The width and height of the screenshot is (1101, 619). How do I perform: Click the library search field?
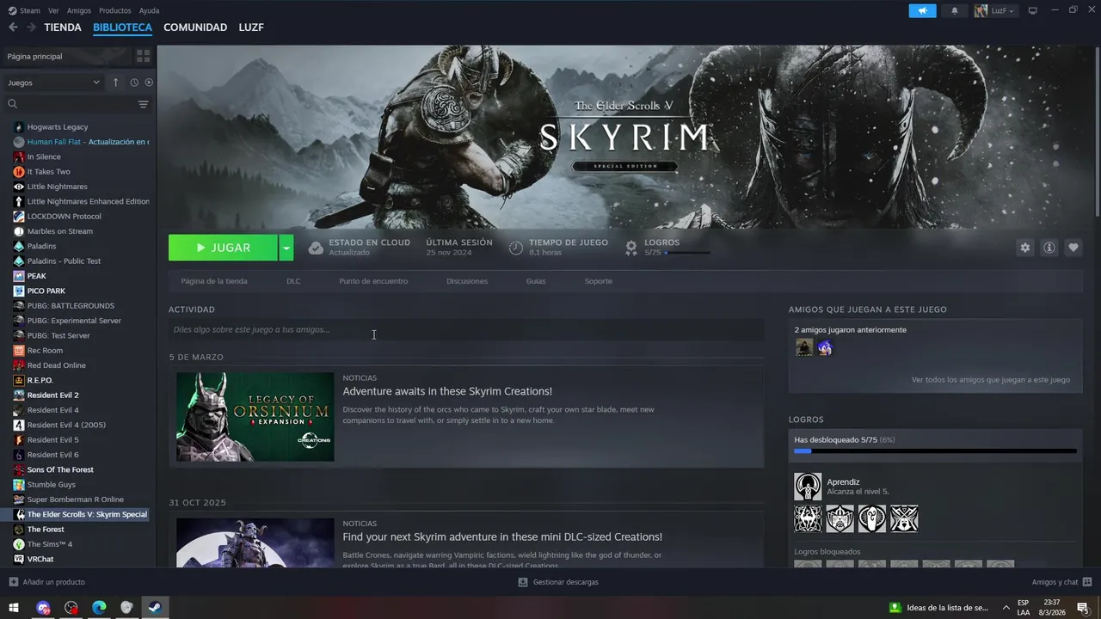tap(69, 104)
